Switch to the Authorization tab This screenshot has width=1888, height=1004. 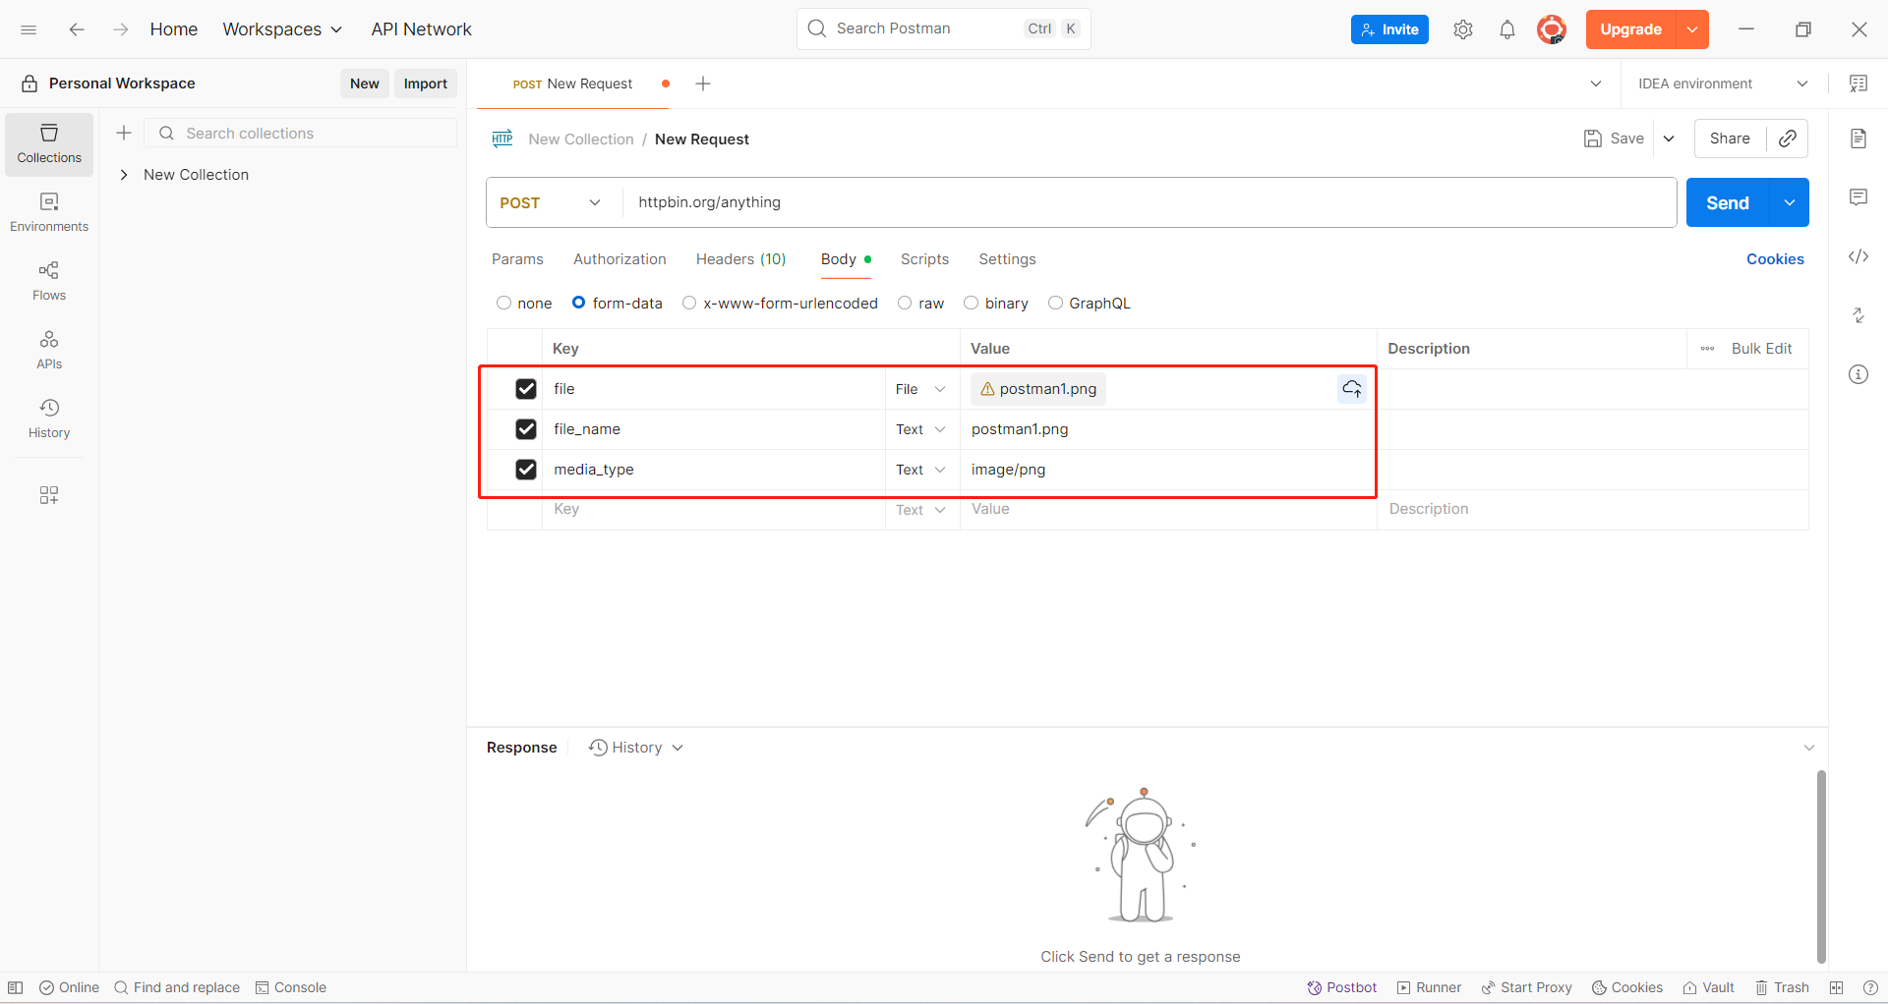pos(619,259)
